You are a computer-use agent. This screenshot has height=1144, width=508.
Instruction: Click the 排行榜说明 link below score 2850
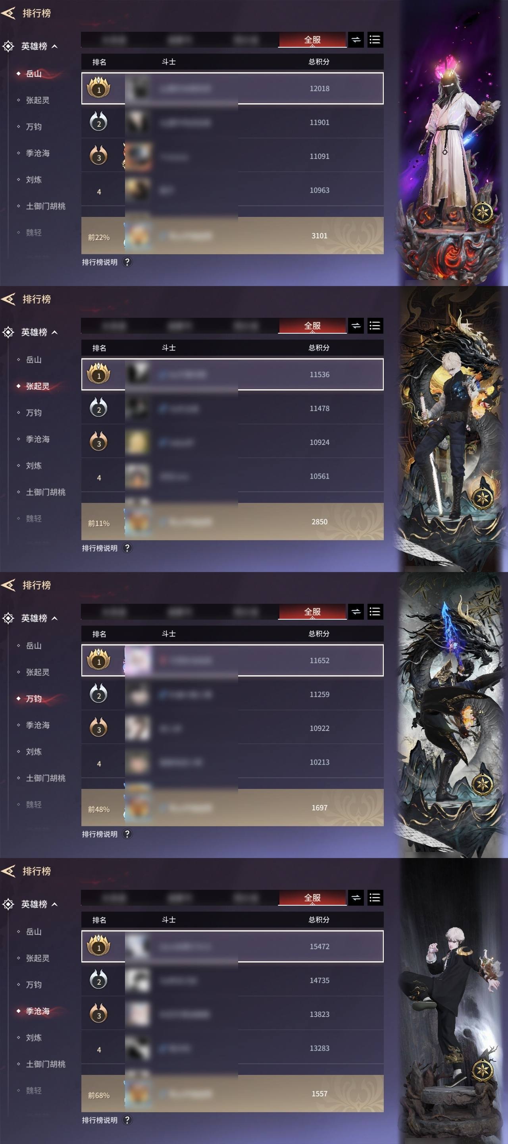click(x=100, y=549)
